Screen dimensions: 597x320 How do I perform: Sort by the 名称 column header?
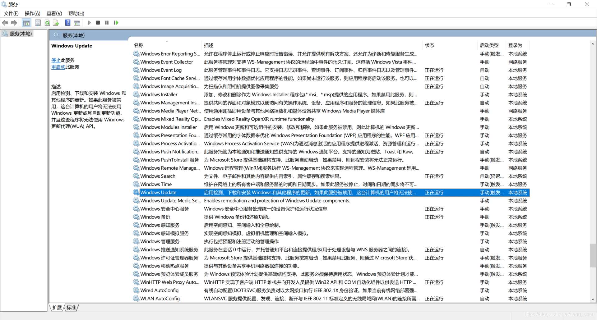tap(167, 45)
